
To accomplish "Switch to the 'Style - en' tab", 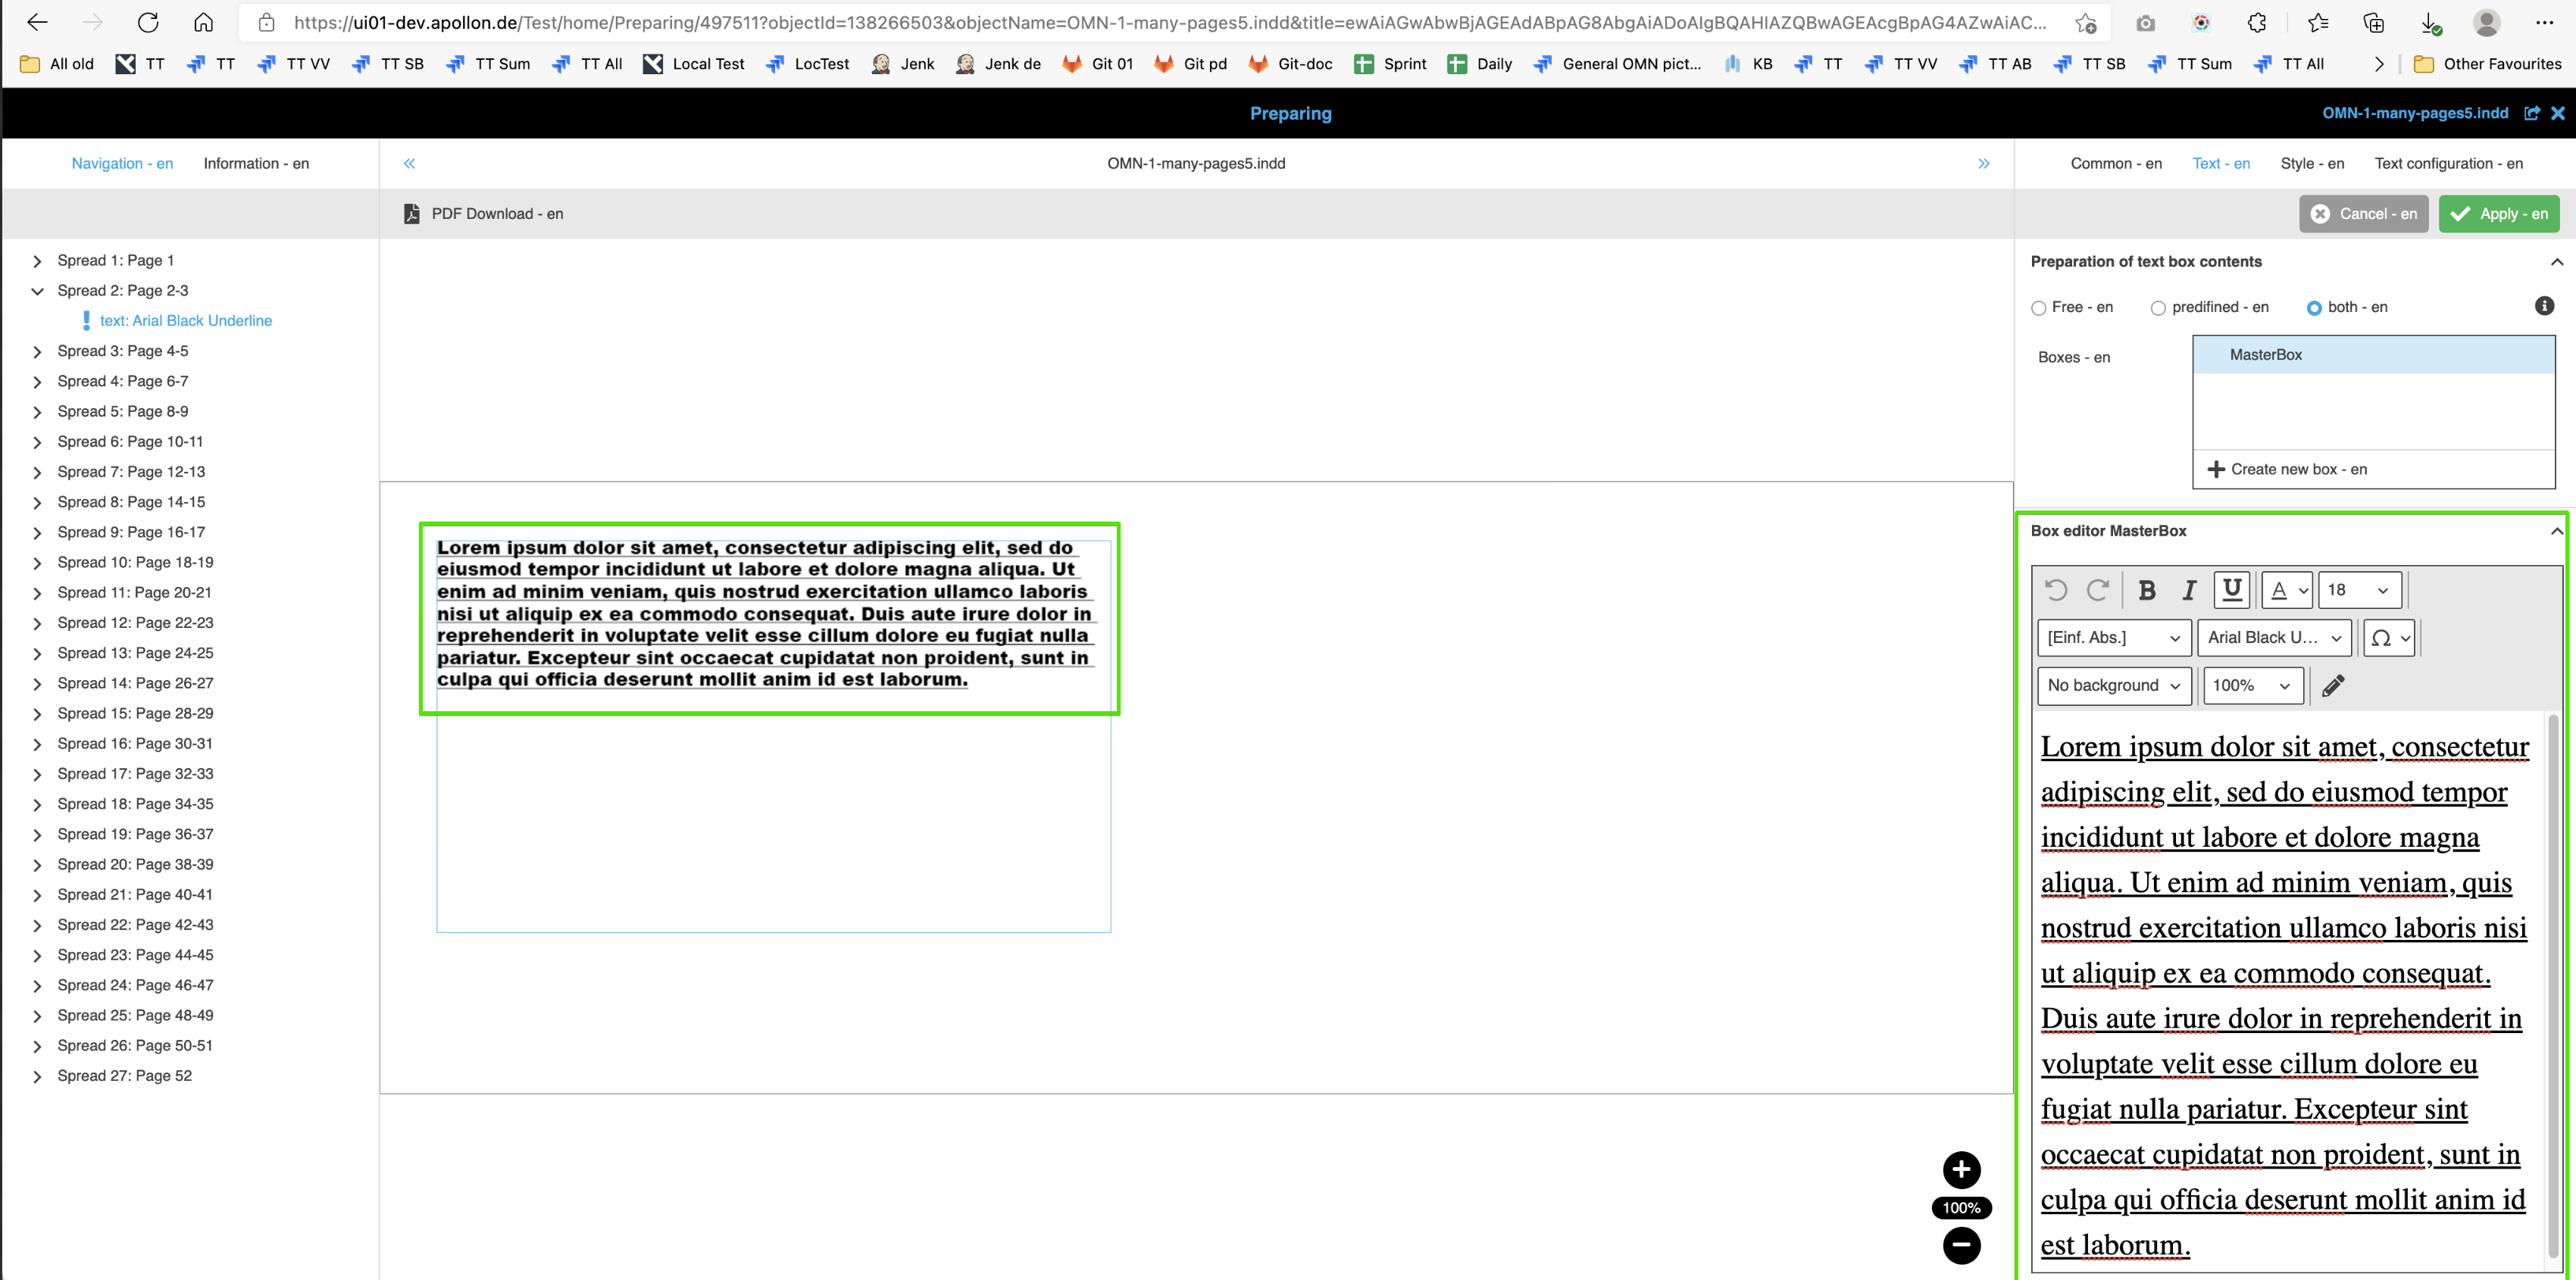I will click(2311, 164).
